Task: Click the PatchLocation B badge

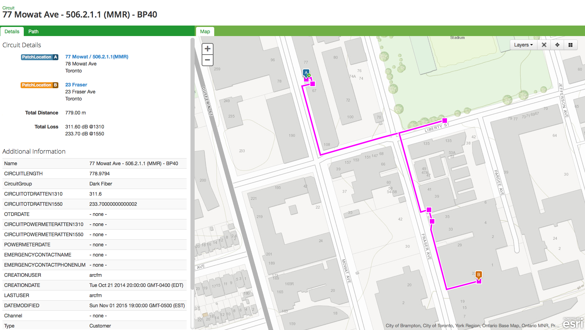Action: tap(39, 85)
